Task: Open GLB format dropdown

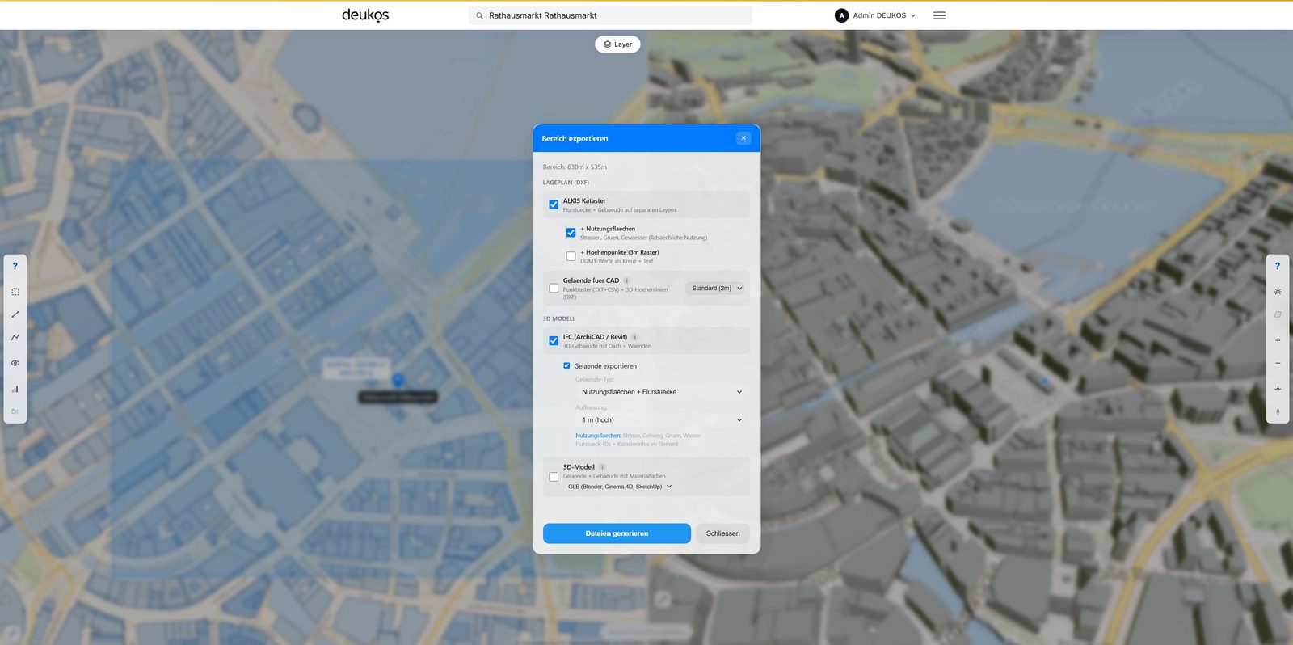Action: click(x=620, y=487)
